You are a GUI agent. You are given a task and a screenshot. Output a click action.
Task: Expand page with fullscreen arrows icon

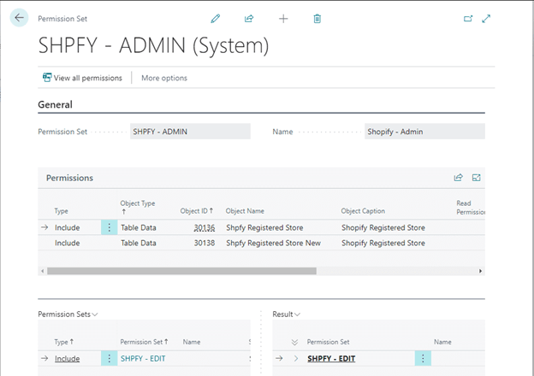[x=486, y=18]
